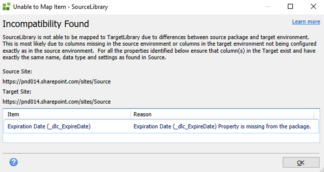The height and width of the screenshot is (172, 324).
Task: Click the divider between Item and Reason columns
Action: click(x=131, y=114)
